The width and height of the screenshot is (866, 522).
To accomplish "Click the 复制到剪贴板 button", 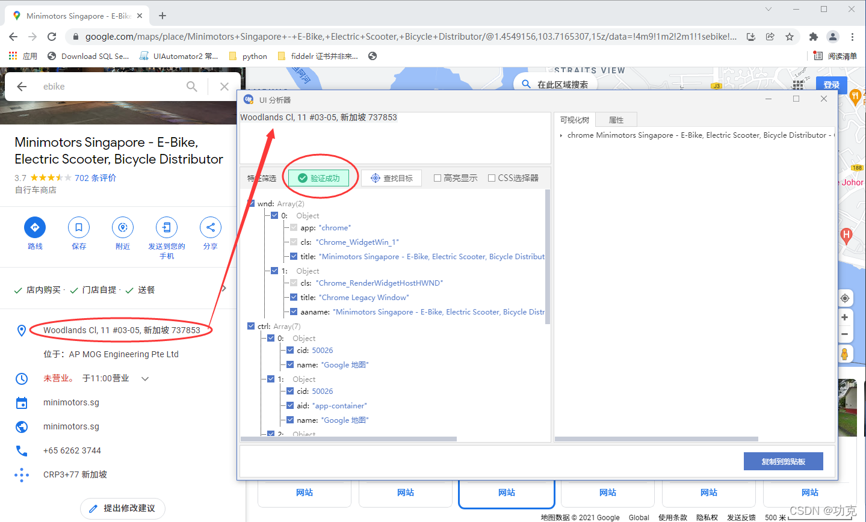I will point(783,461).
